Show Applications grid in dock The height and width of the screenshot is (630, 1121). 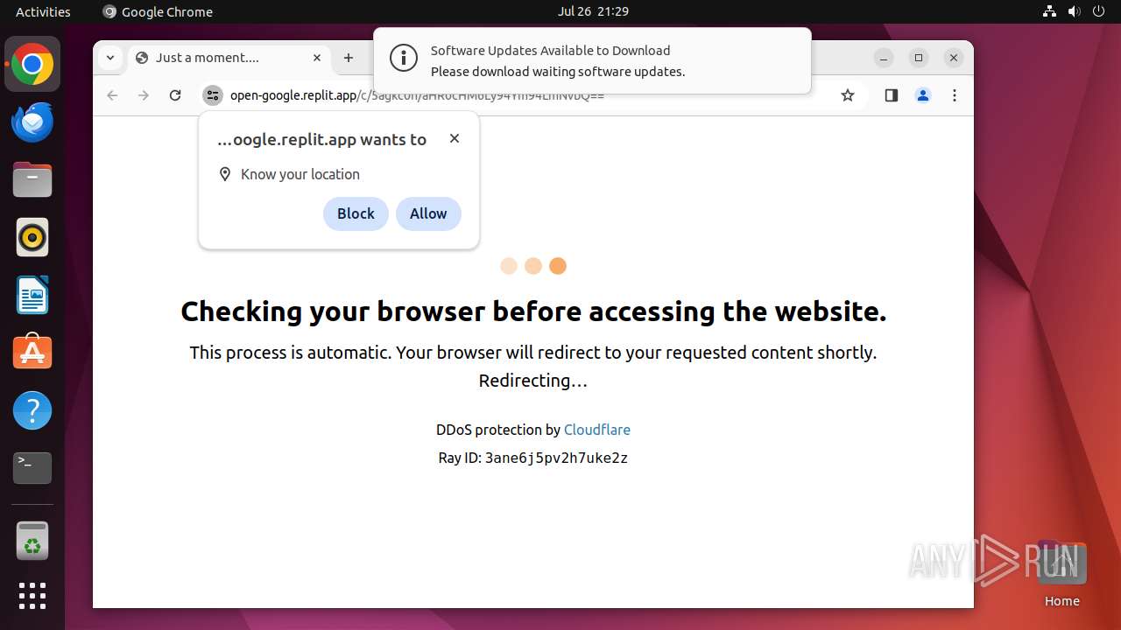pyautogui.click(x=32, y=596)
